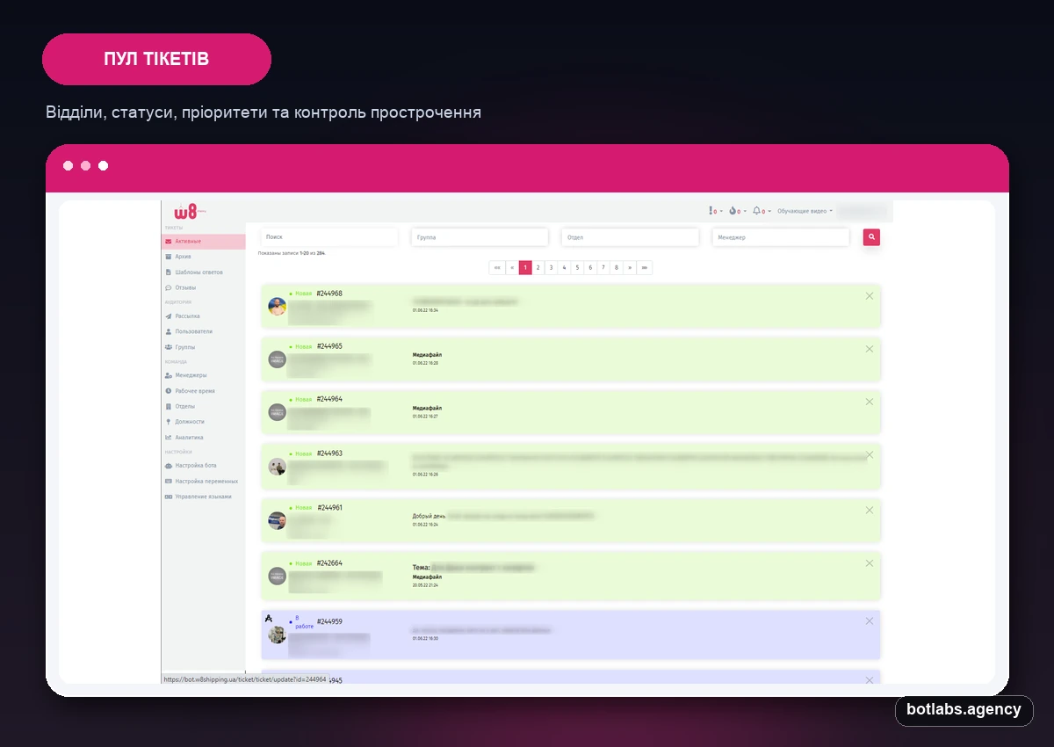Open ticket number #244963
1054x747 pixels.
click(x=329, y=453)
